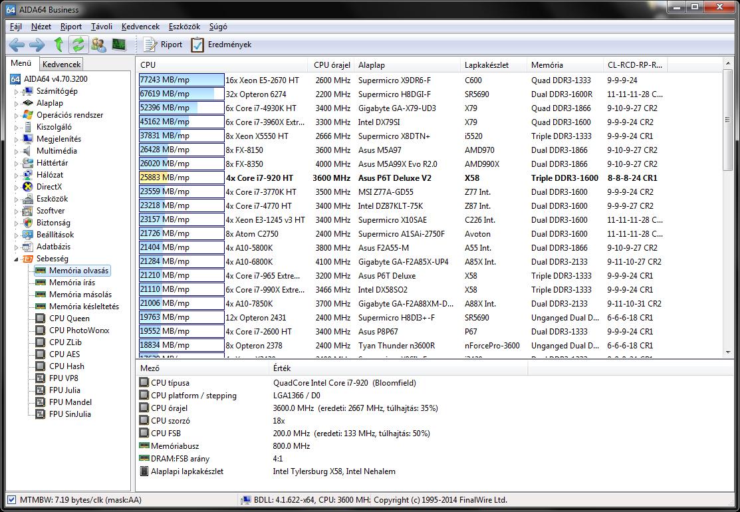The width and height of the screenshot is (740, 512).
Task: Expand the Megjelenítés tree node arrow
Action: pos(17,139)
